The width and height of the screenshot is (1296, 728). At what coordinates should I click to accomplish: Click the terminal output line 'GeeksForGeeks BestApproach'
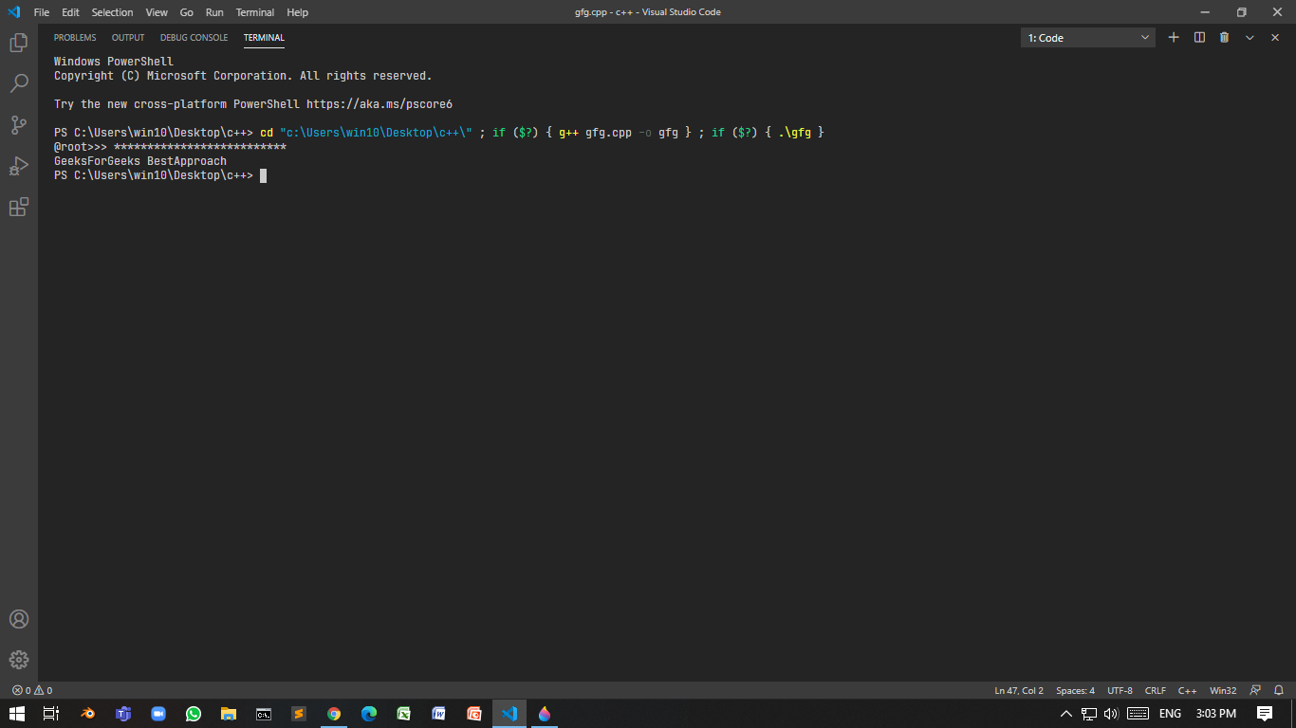coord(140,161)
